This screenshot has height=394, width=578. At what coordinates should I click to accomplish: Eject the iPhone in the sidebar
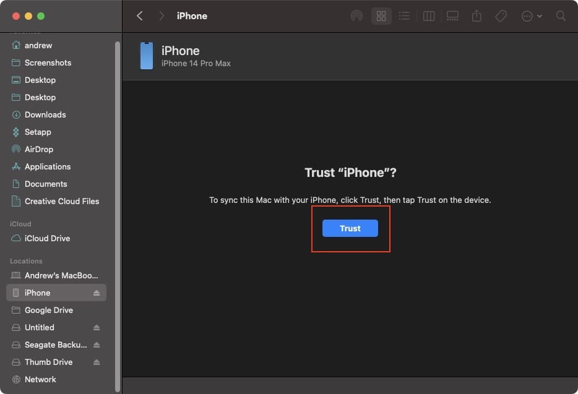[96, 293]
